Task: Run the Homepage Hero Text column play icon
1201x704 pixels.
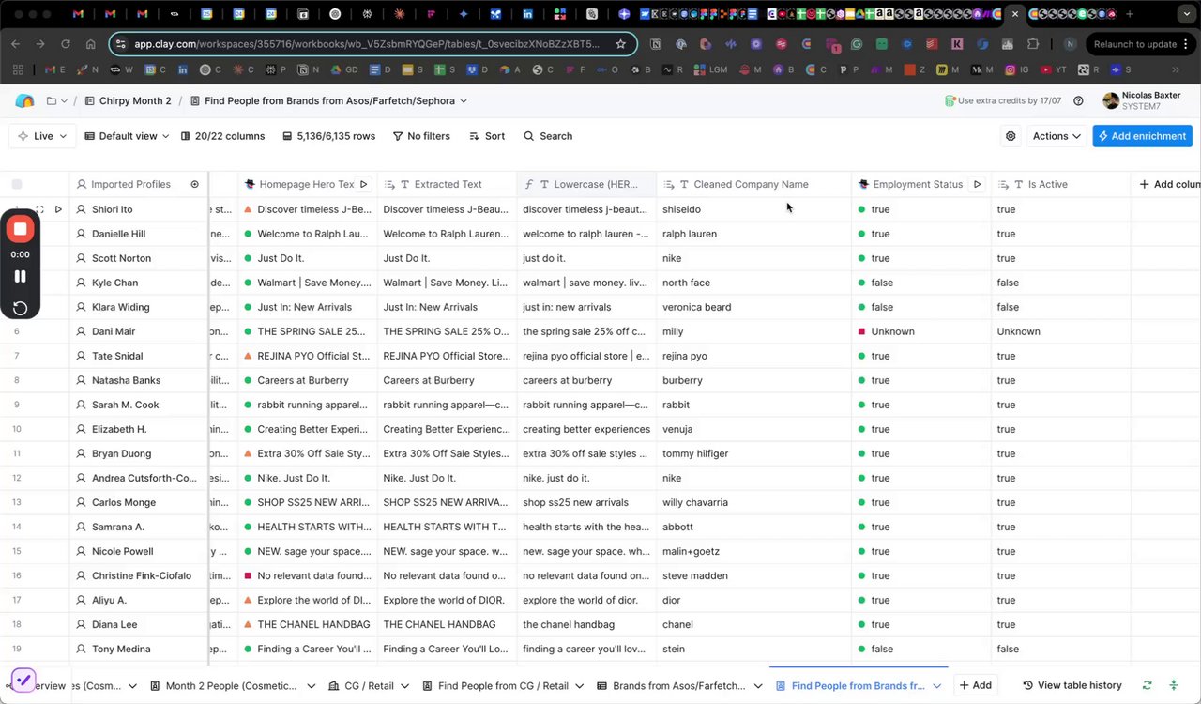Action: (364, 184)
